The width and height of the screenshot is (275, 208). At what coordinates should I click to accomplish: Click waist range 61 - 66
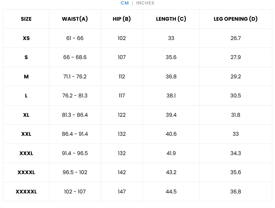coord(75,38)
